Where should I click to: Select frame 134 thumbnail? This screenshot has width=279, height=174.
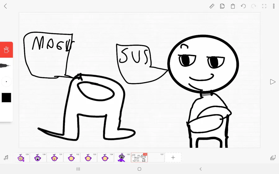[x=105, y=158]
